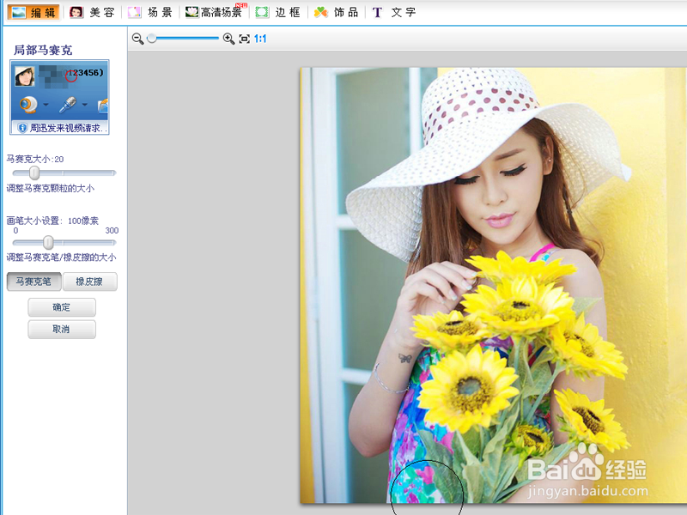Select the 橡皮擦 eraser button
The width and height of the screenshot is (687, 515).
90,282
